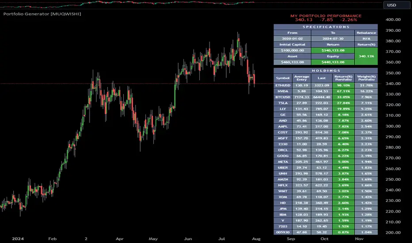Click the 131.43 average entry for LLY
412x243 pixels.
point(301,109)
